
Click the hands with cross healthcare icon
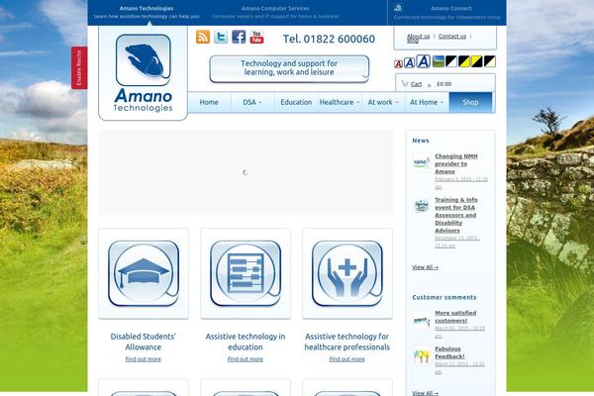click(x=347, y=273)
